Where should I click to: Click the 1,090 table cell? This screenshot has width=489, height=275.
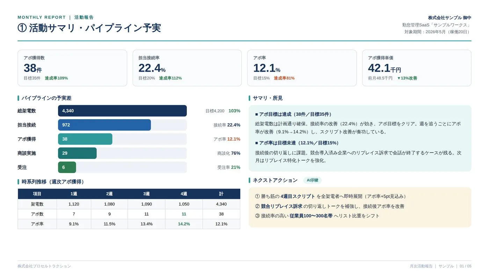(x=146, y=204)
